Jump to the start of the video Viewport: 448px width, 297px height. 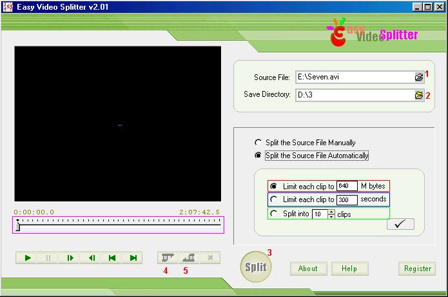pyautogui.click(x=112, y=258)
